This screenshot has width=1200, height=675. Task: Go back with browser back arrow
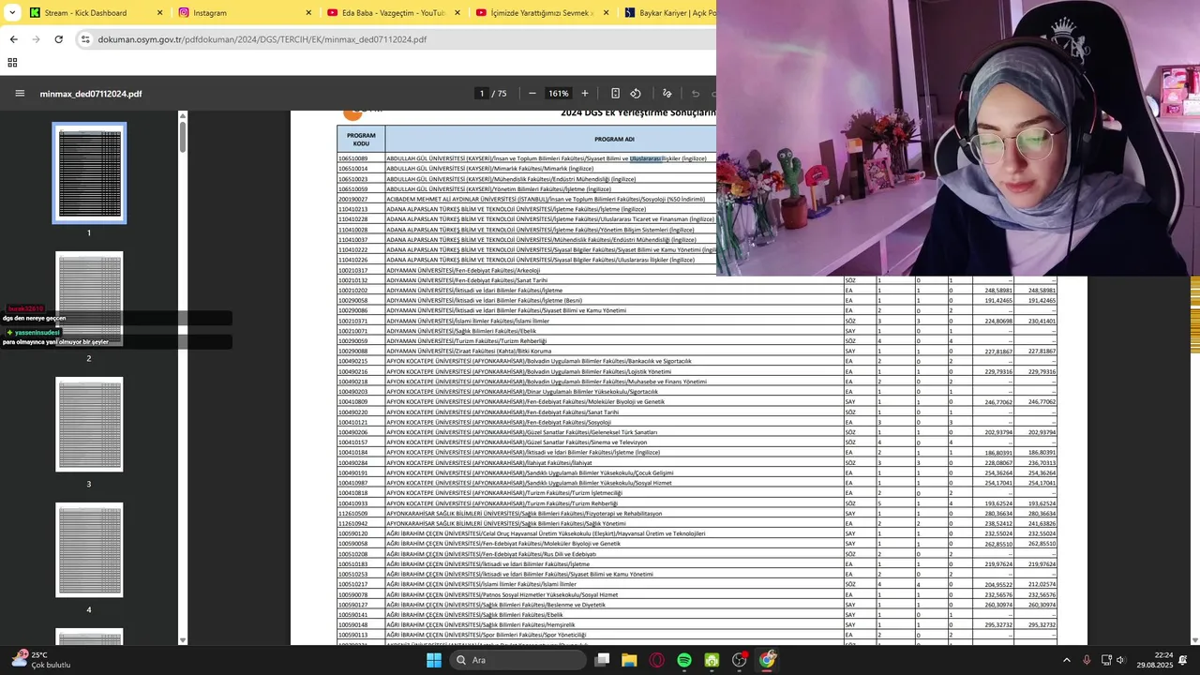pos(13,39)
